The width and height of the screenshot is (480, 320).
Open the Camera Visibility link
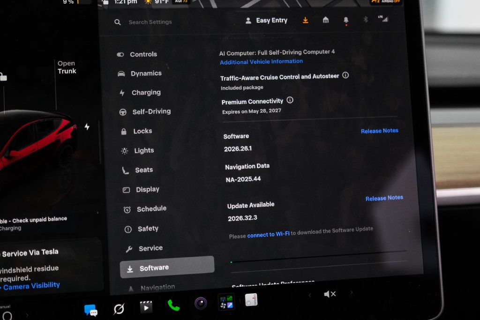pos(31,286)
